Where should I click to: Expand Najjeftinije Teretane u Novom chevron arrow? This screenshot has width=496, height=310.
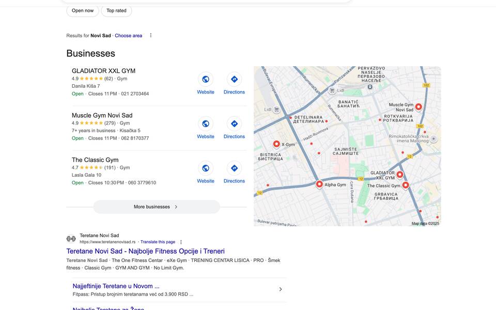tap(281, 289)
